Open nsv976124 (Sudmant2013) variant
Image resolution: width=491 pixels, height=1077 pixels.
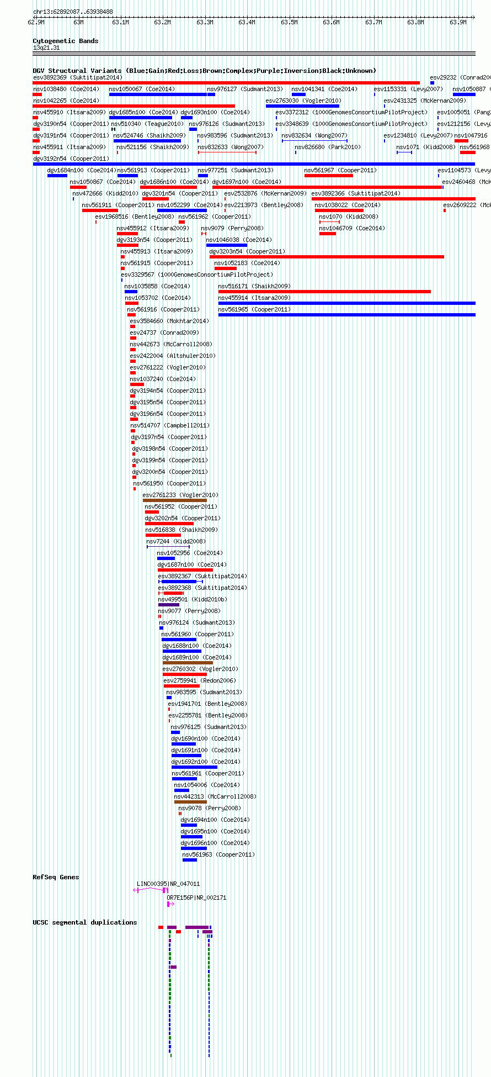pyautogui.click(x=161, y=628)
